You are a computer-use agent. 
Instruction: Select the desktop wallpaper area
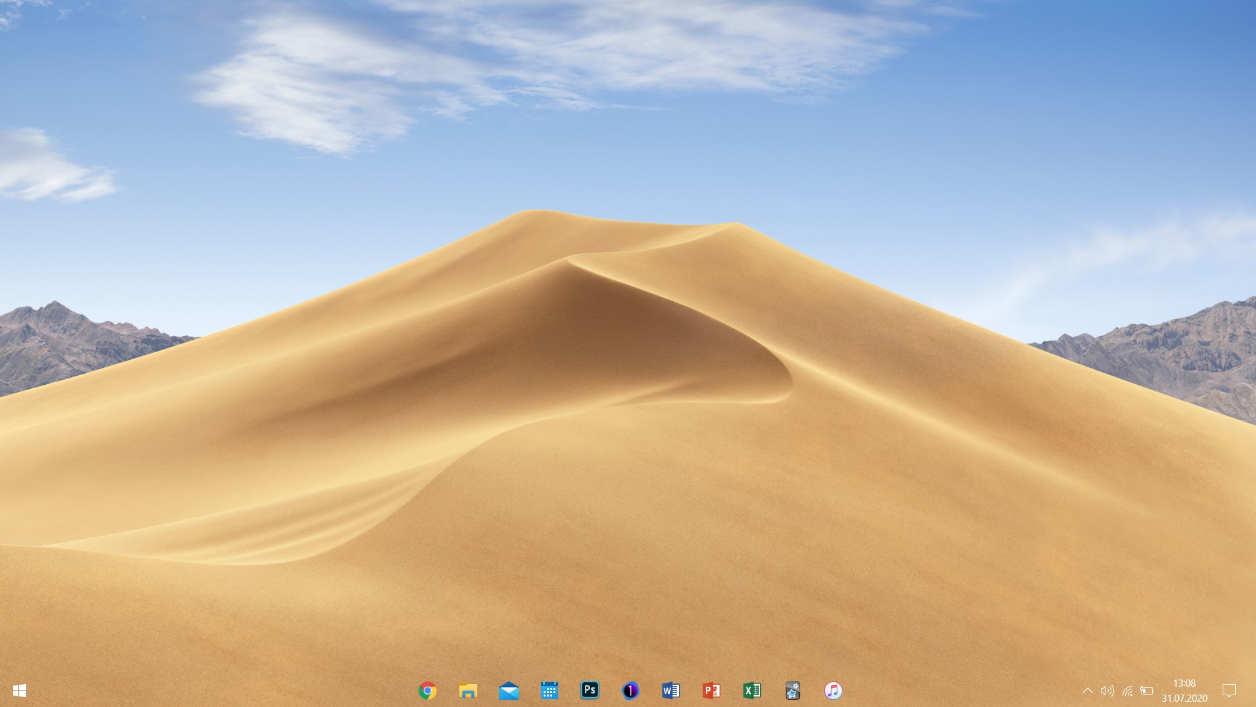click(628, 327)
